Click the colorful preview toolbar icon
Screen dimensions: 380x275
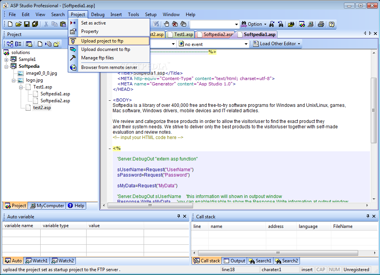[x=302, y=24]
